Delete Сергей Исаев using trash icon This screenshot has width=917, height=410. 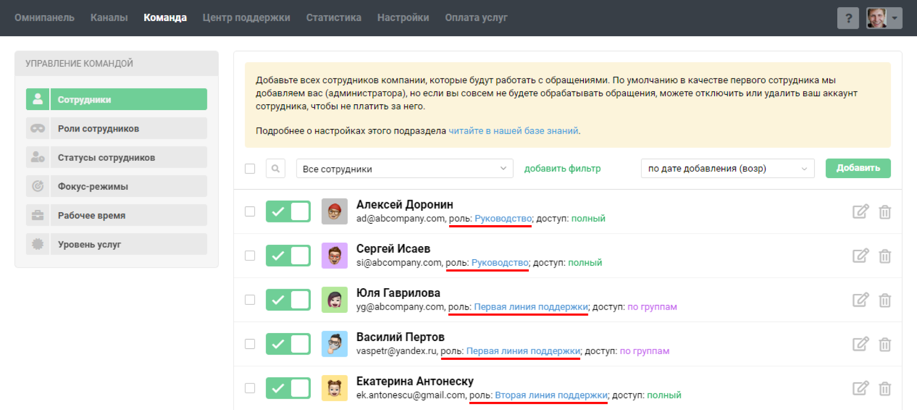884,256
